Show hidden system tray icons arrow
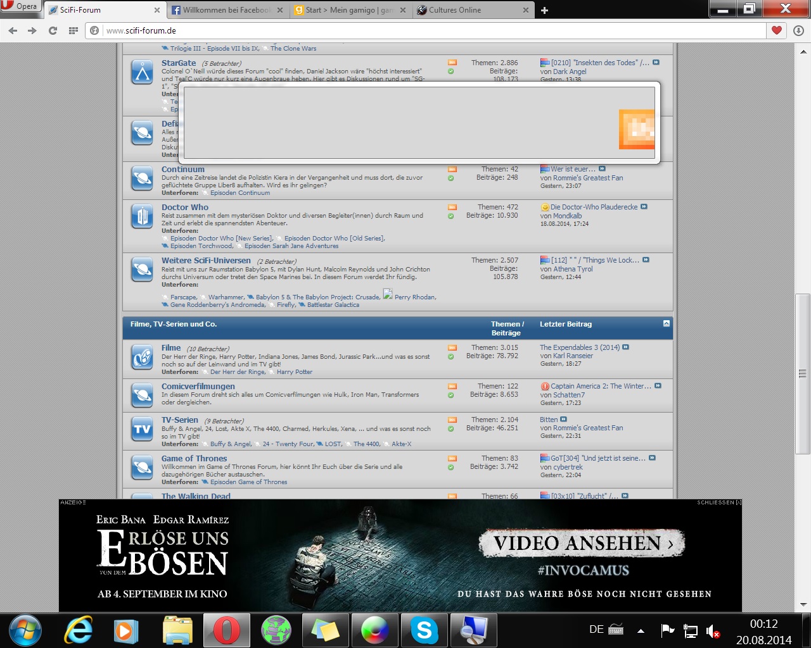Image resolution: width=811 pixels, height=648 pixels. pos(641,630)
